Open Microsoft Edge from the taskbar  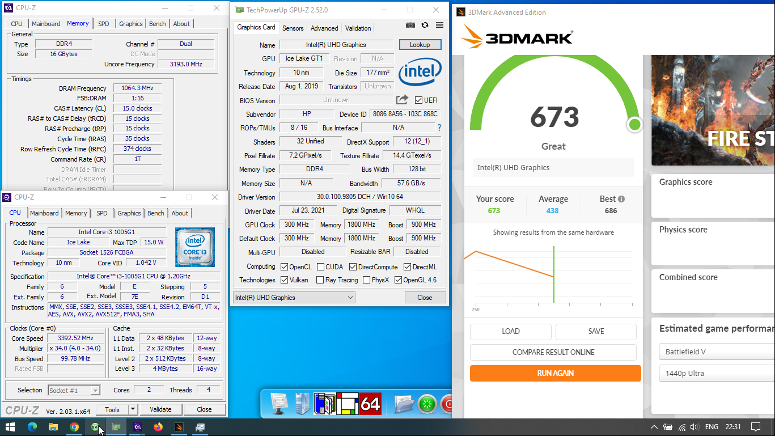click(32, 427)
